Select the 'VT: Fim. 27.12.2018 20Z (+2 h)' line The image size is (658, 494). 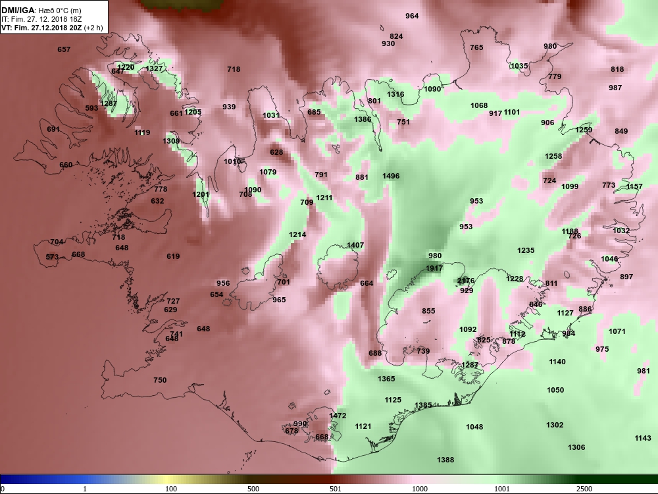tap(51, 28)
